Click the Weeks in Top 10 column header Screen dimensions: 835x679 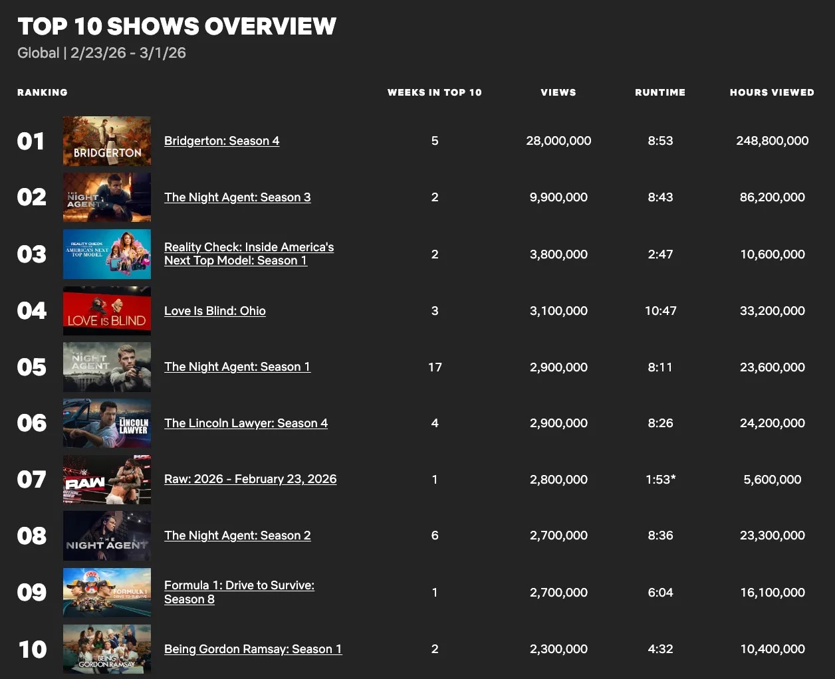pos(434,92)
